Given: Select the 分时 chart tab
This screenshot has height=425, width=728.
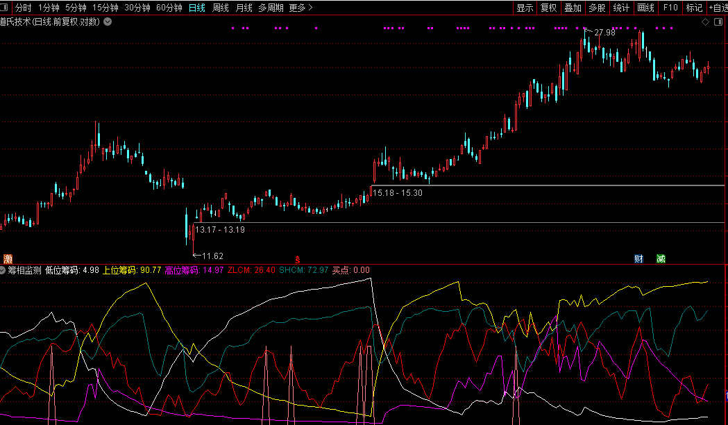Looking at the screenshot, I should pos(23,8).
